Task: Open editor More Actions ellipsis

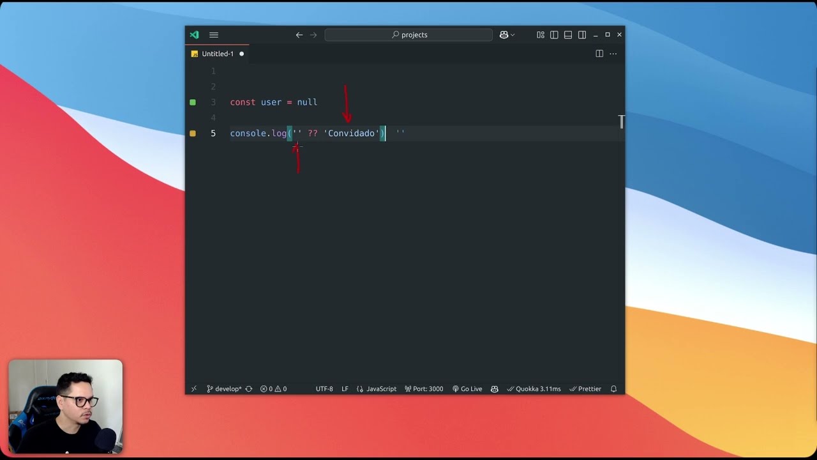Action: point(613,54)
